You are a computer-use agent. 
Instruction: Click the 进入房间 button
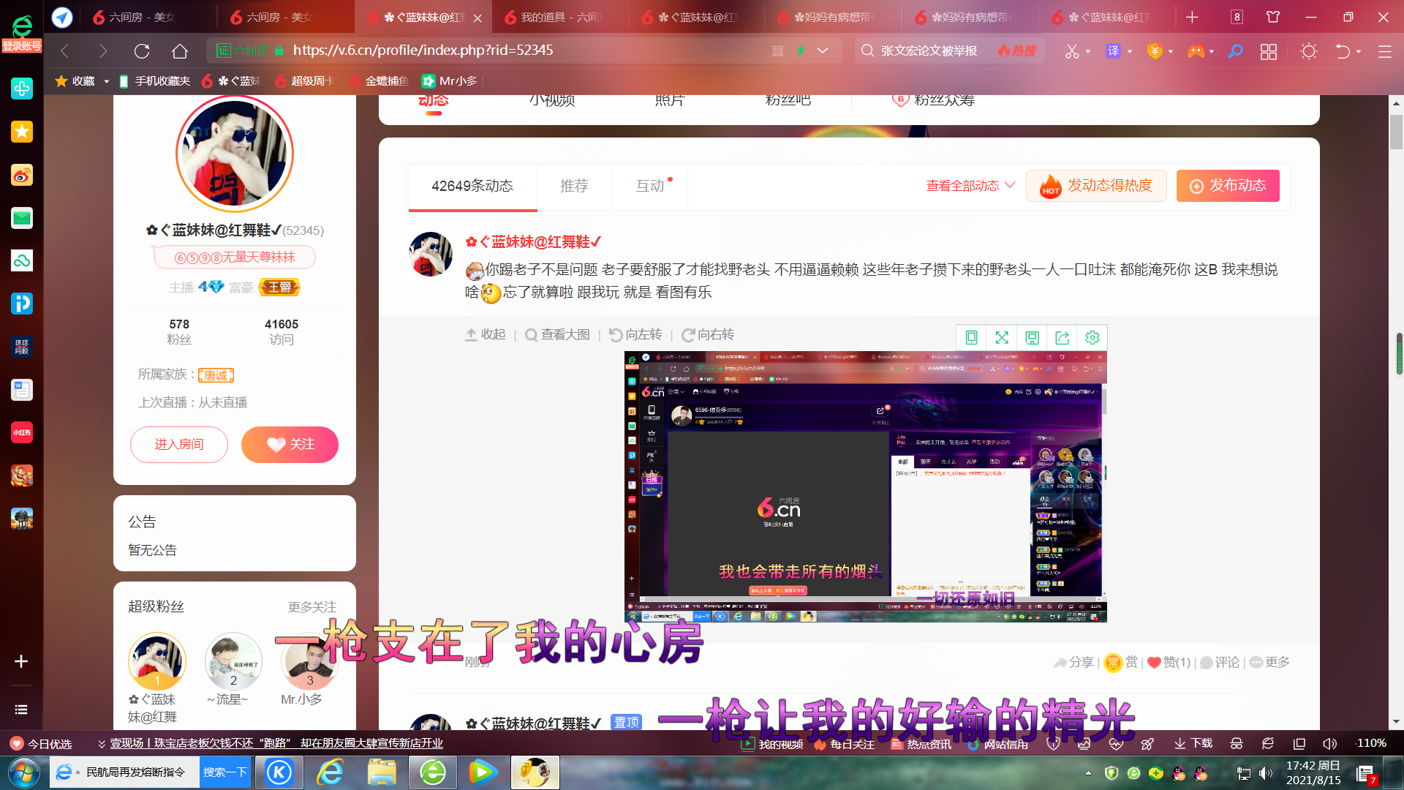tap(179, 445)
